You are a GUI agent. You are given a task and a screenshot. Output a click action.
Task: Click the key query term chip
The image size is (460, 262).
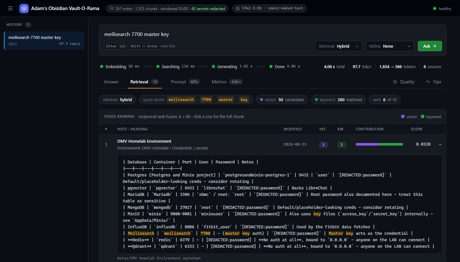244,100
